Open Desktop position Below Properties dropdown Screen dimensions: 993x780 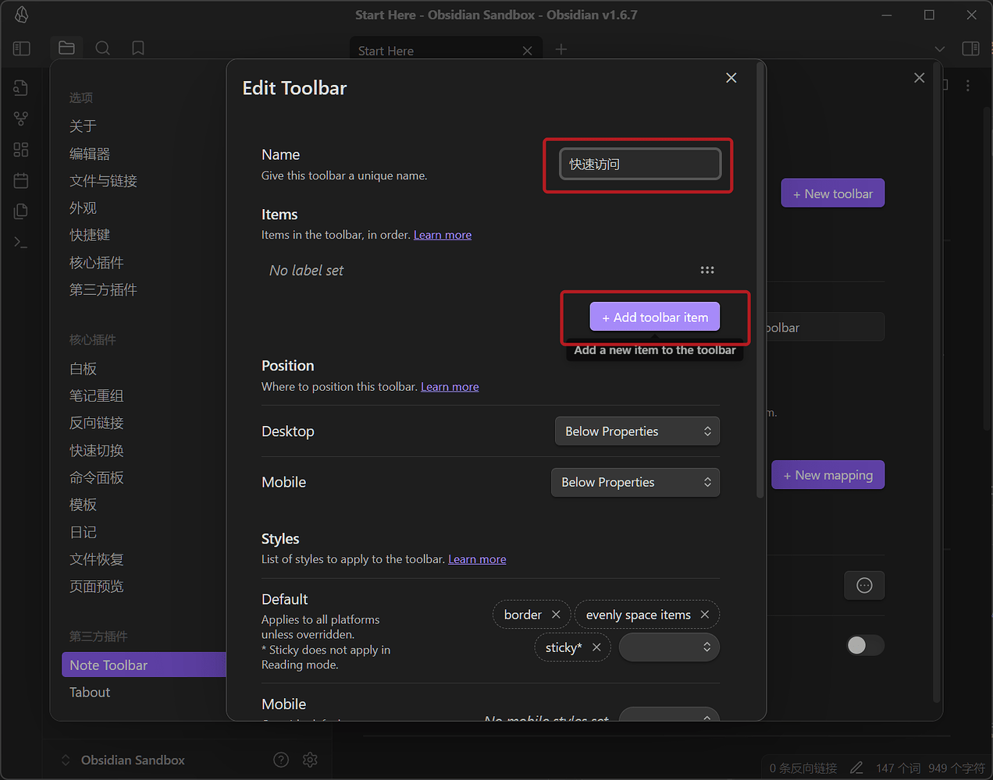coord(637,431)
